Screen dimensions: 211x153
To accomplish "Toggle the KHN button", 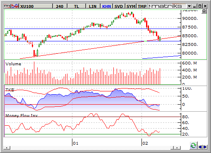I will (106, 6).
